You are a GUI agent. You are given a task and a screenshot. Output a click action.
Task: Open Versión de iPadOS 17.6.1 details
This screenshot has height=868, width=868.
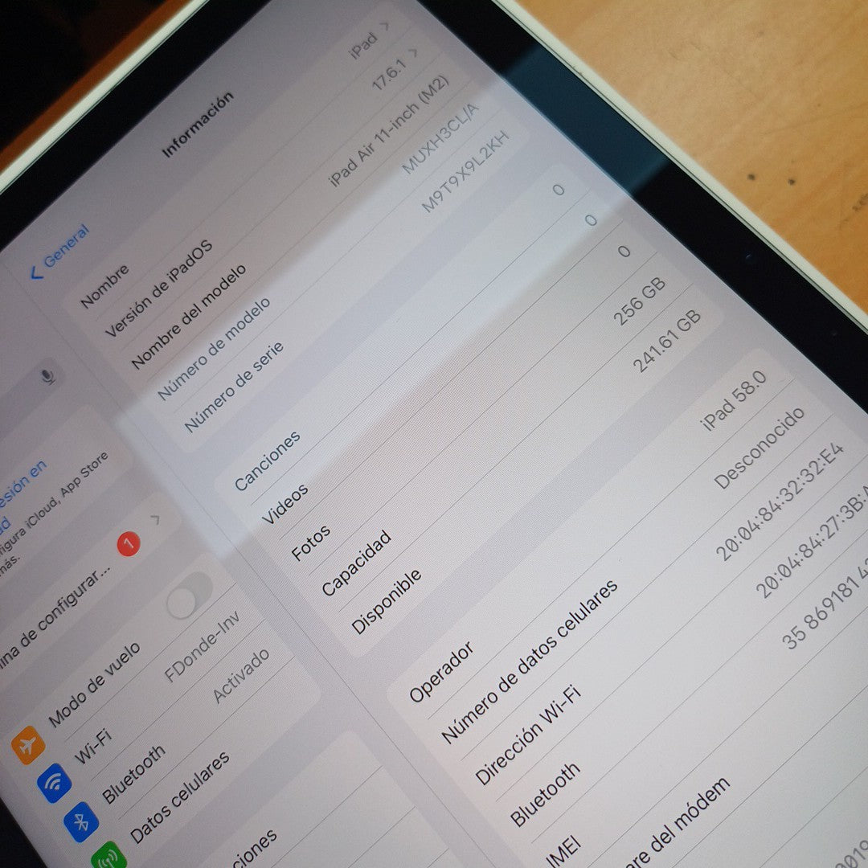point(415,53)
